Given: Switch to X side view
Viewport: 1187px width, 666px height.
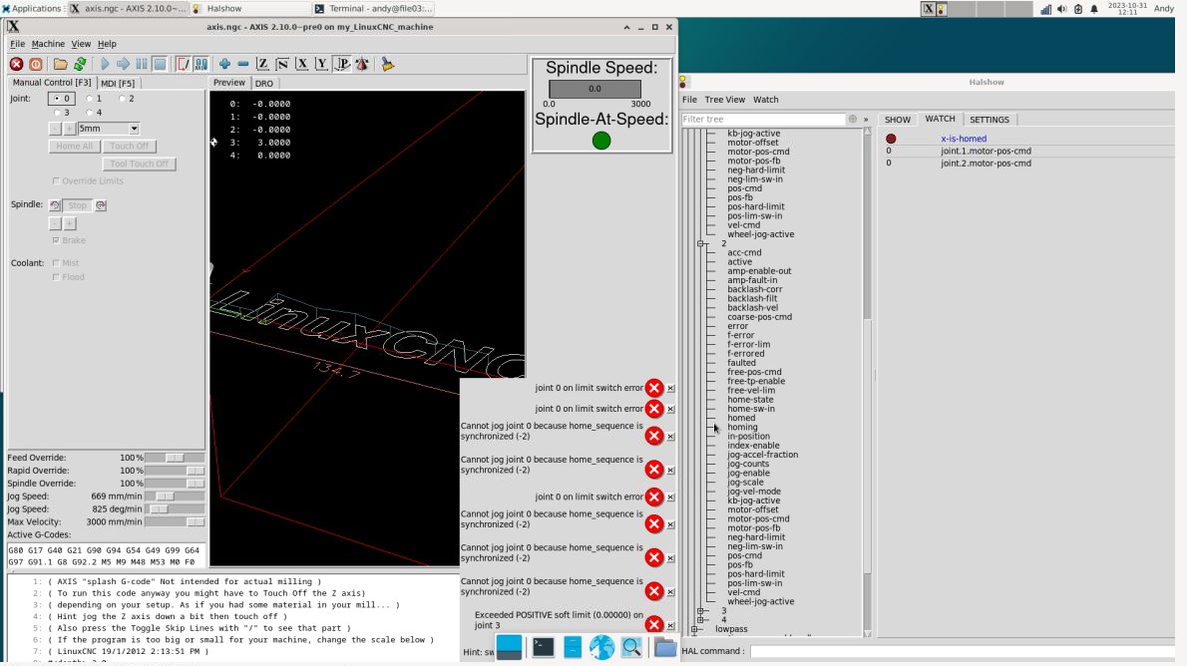Looking at the screenshot, I should (x=301, y=65).
